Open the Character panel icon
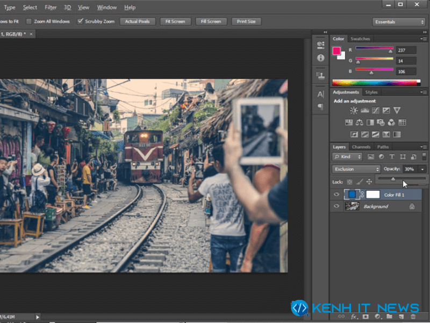This screenshot has height=323, width=430. [x=320, y=94]
